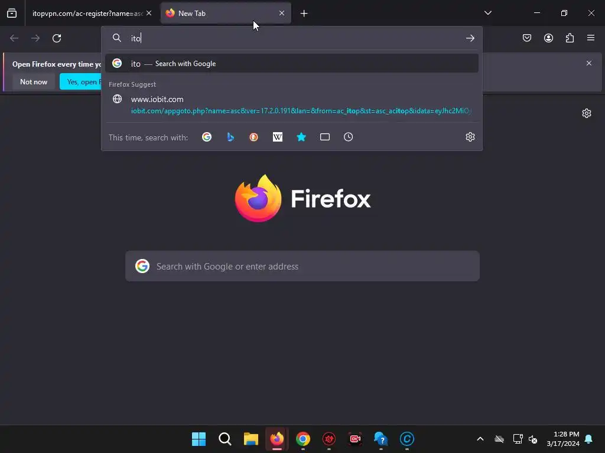
Task: Click Not now on Firefox prompt
Action: [34, 81]
